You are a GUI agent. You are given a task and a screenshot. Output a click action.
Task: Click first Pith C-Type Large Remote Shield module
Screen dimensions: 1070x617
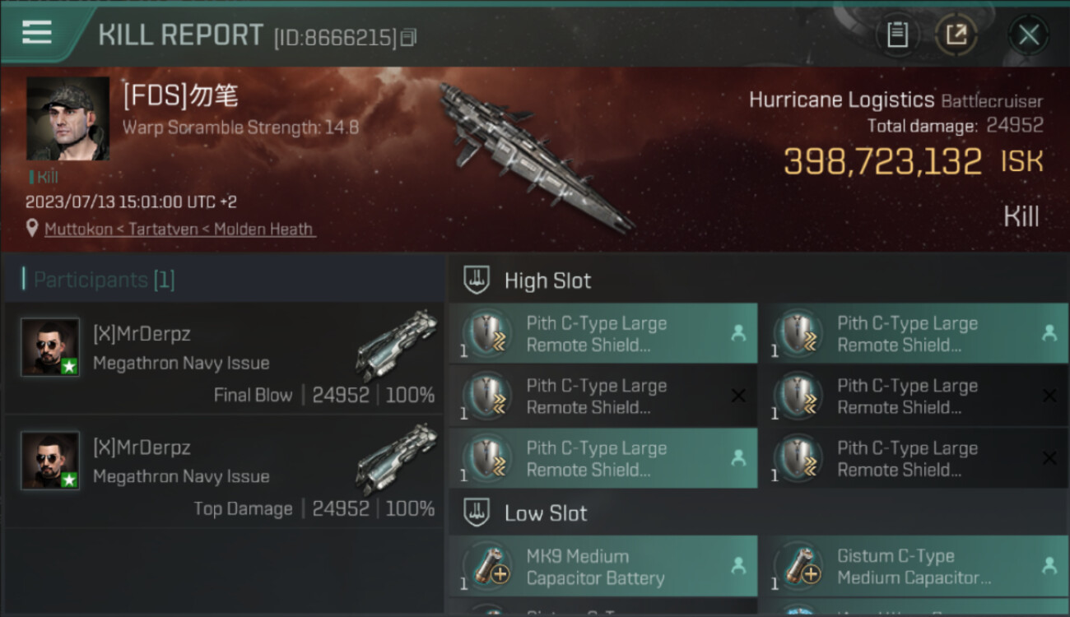coord(602,334)
